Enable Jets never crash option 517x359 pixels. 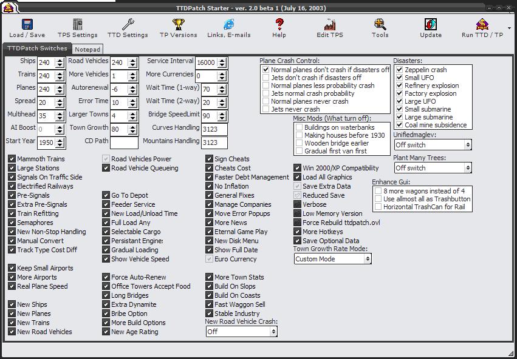pos(265,109)
